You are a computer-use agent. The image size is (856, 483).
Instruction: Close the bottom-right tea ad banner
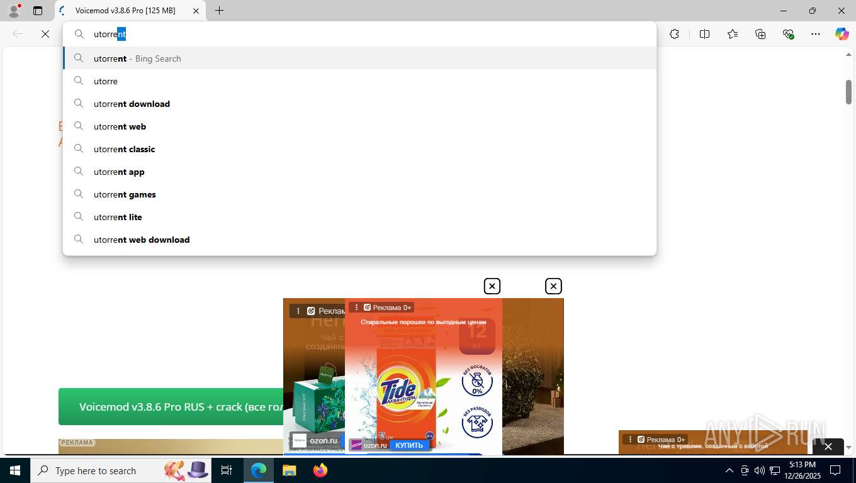pyautogui.click(x=828, y=447)
